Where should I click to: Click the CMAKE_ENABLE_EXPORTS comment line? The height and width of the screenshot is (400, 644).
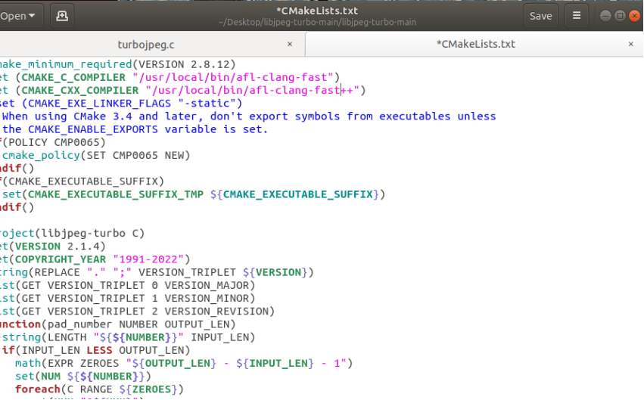[x=136, y=129]
